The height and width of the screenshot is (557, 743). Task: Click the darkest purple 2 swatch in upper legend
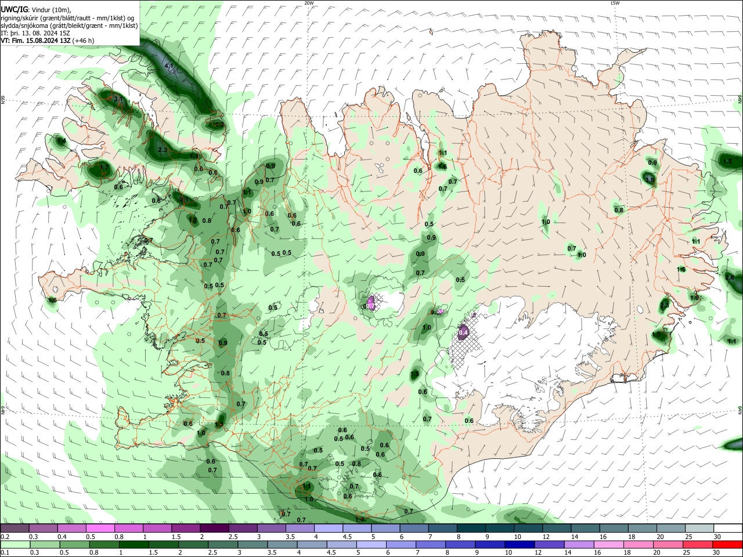pyautogui.click(x=214, y=528)
